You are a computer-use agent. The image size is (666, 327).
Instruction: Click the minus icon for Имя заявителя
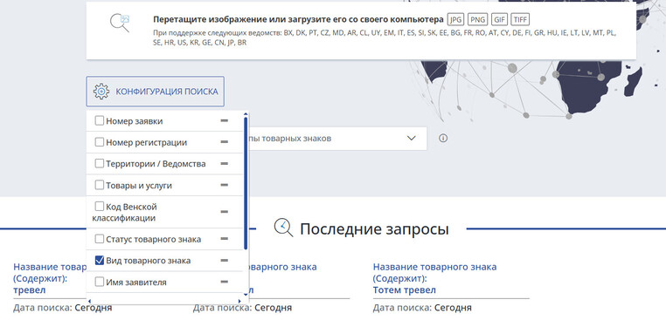coord(225,282)
